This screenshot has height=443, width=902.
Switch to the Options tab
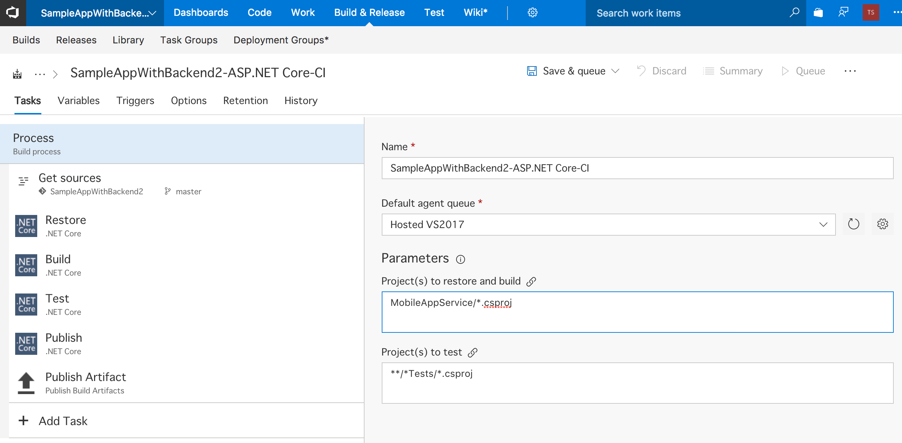(189, 101)
